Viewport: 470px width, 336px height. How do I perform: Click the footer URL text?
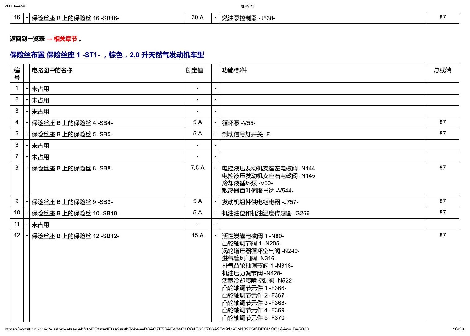coord(157,329)
